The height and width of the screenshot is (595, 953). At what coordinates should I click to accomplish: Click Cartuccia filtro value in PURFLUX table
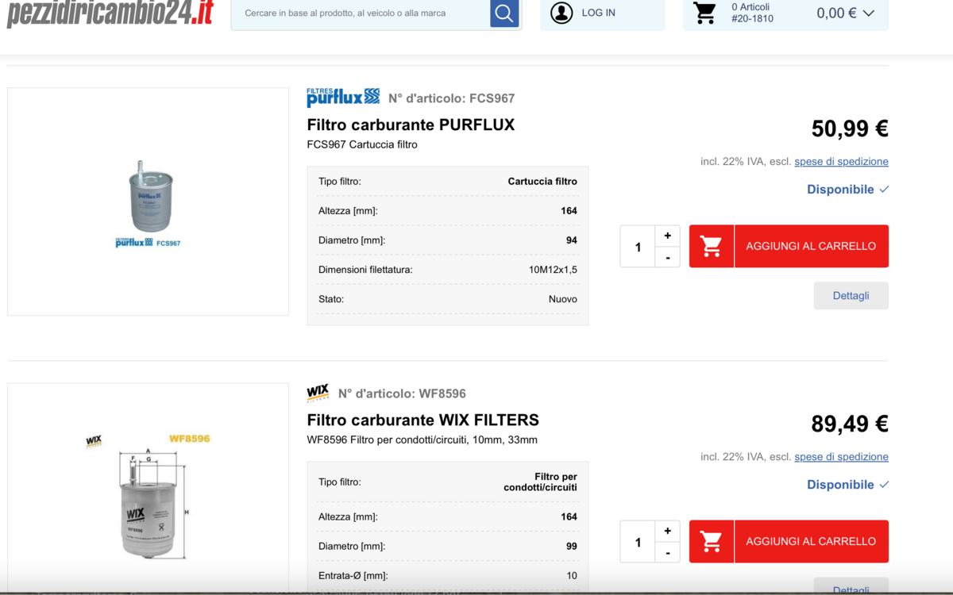tap(542, 181)
